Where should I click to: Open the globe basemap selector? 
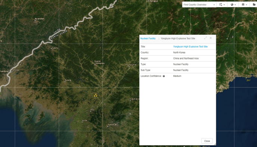click(233, 5)
